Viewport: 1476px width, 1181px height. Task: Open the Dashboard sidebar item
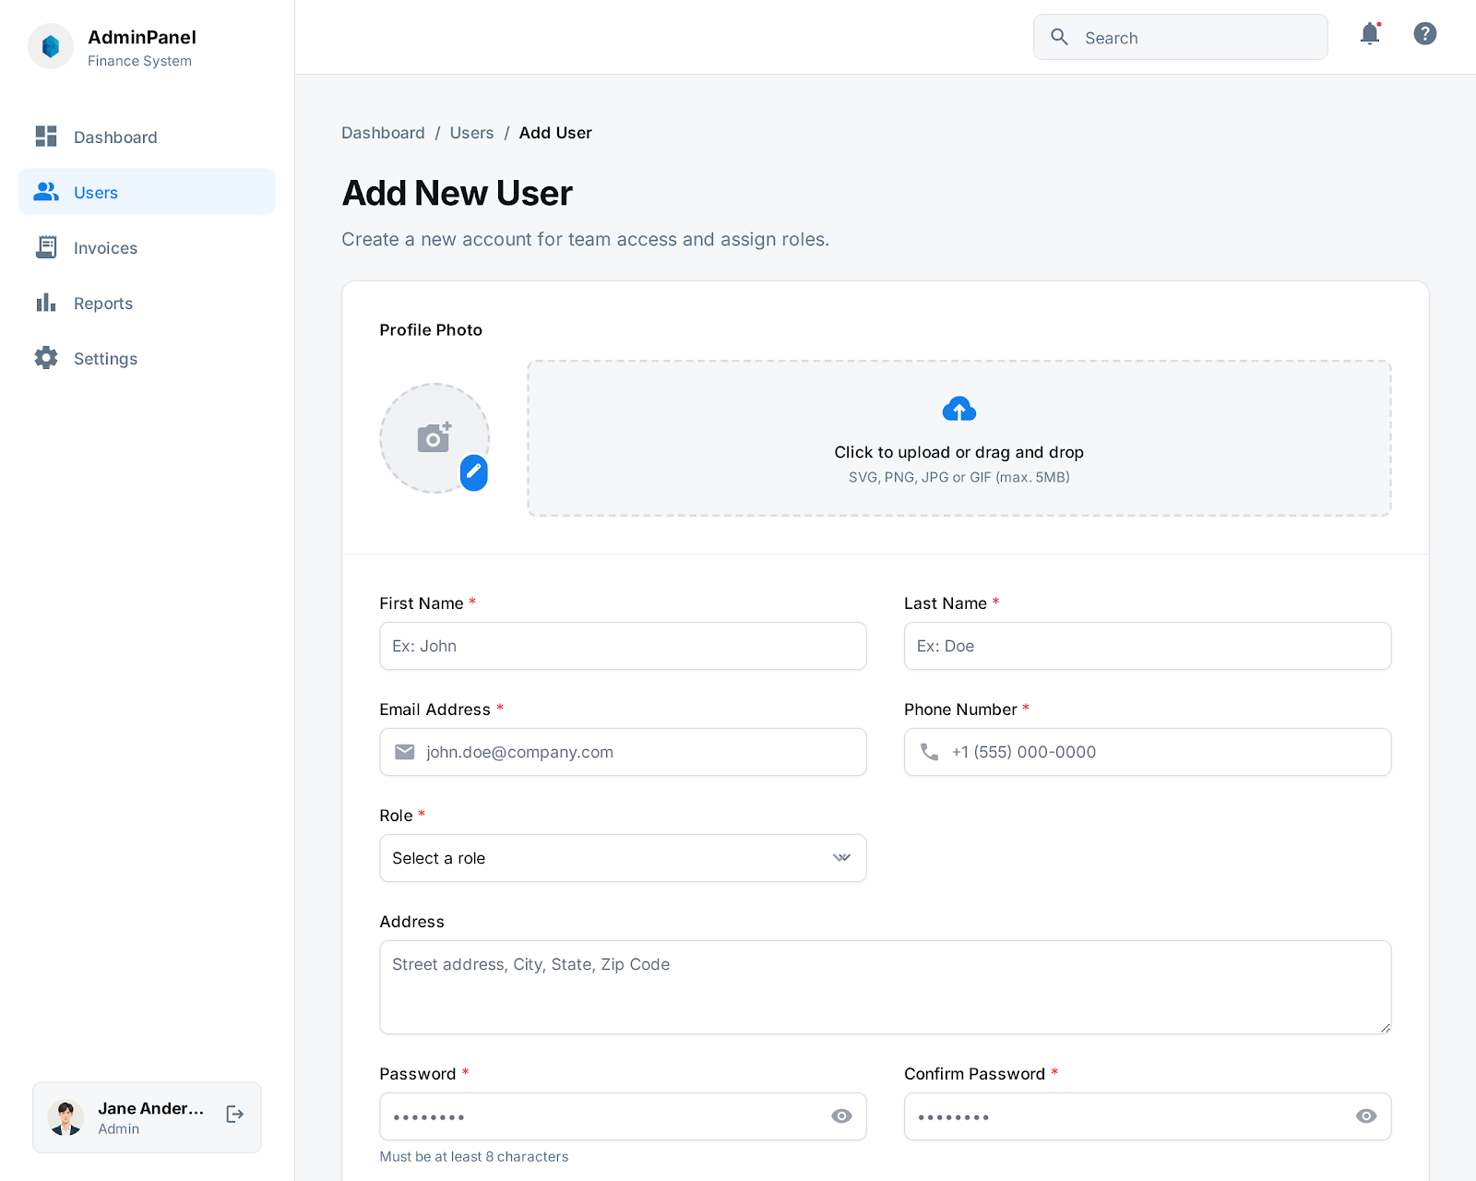point(115,137)
